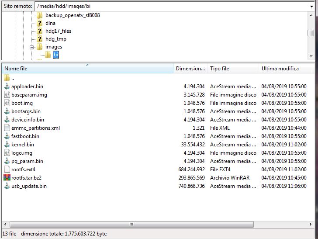The image size is (318, 239).
Task: Sort by Tipo file column header
Action: [233, 68]
